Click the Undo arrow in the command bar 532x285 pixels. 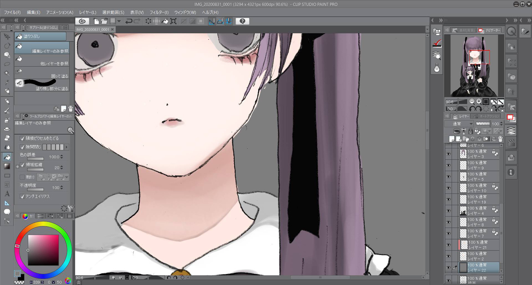tap(129, 21)
